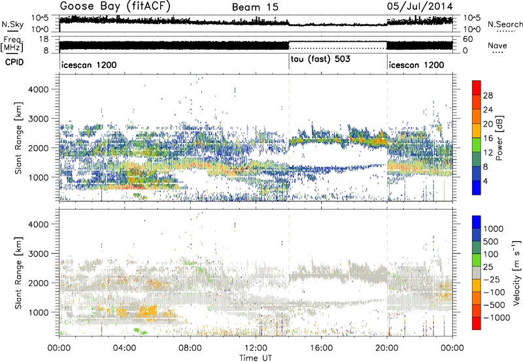Click the 16 dB colorbar label

pyautogui.click(x=488, y=139)
